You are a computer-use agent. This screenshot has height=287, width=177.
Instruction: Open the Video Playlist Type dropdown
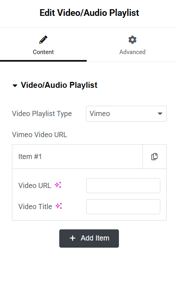126,114
